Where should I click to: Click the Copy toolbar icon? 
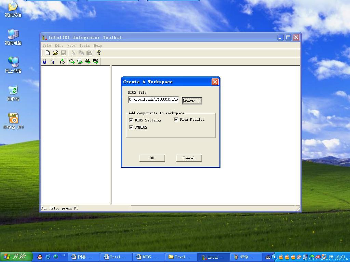point(81,53)
